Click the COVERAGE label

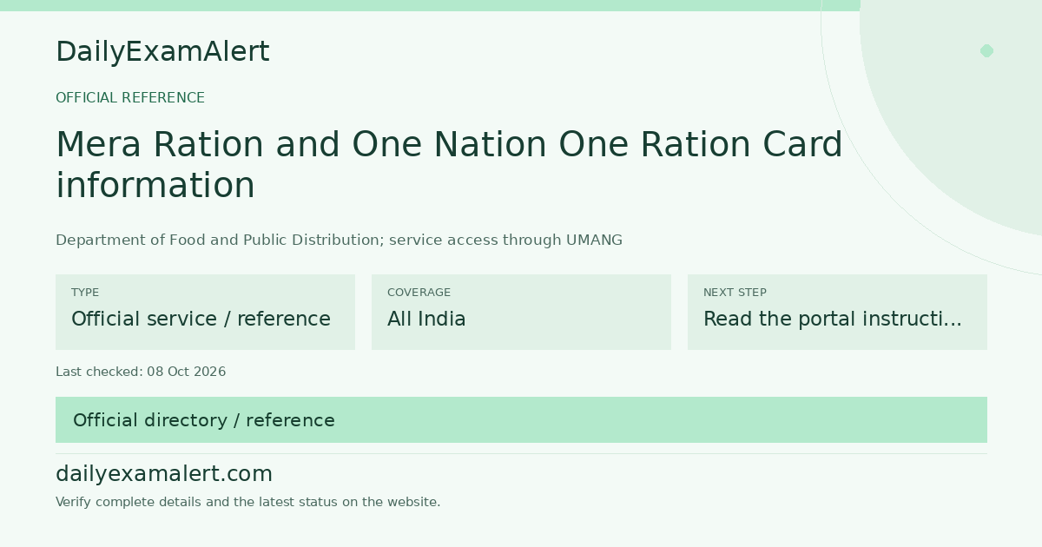419,293
